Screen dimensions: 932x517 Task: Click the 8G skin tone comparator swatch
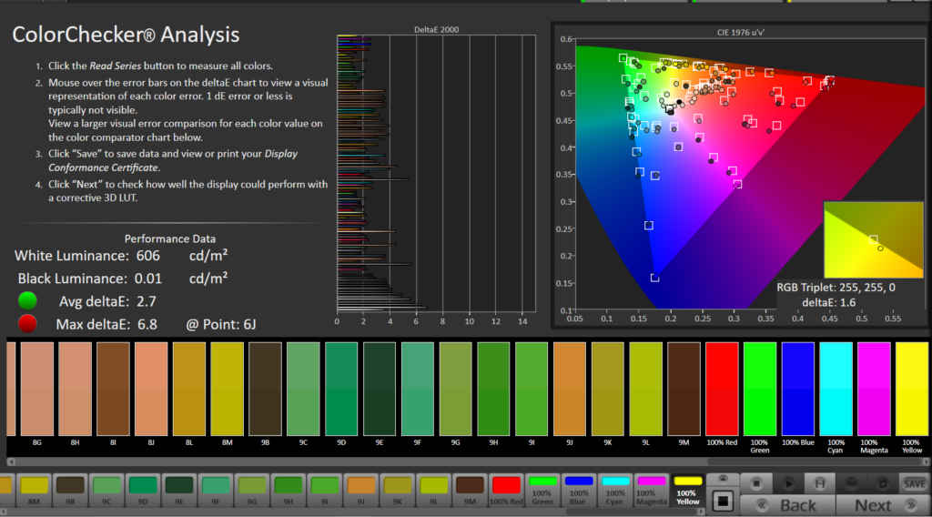[x=37, y=389]
